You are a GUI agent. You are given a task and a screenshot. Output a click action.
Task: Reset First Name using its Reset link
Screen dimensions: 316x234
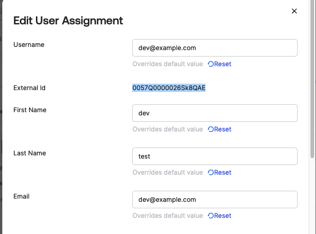pos(222,129)
